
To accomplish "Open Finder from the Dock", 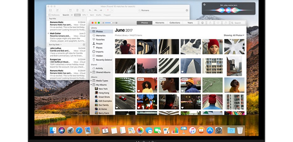I will 53,130.
